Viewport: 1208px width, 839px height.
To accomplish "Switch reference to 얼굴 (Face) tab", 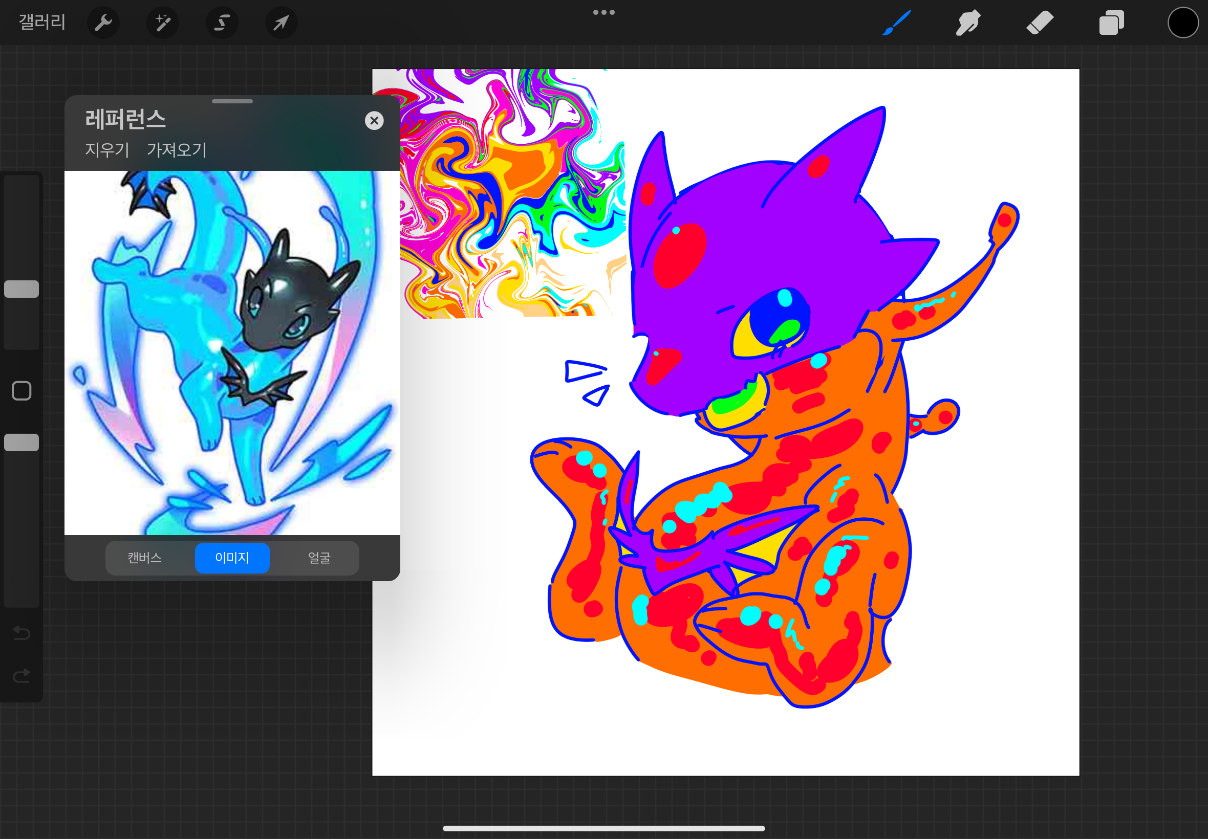I will 319,558.
